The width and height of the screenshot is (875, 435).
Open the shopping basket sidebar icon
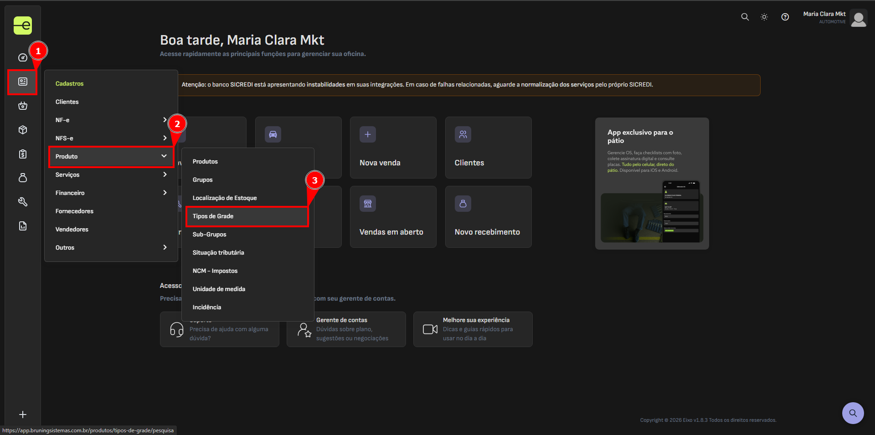click(23, 106)
